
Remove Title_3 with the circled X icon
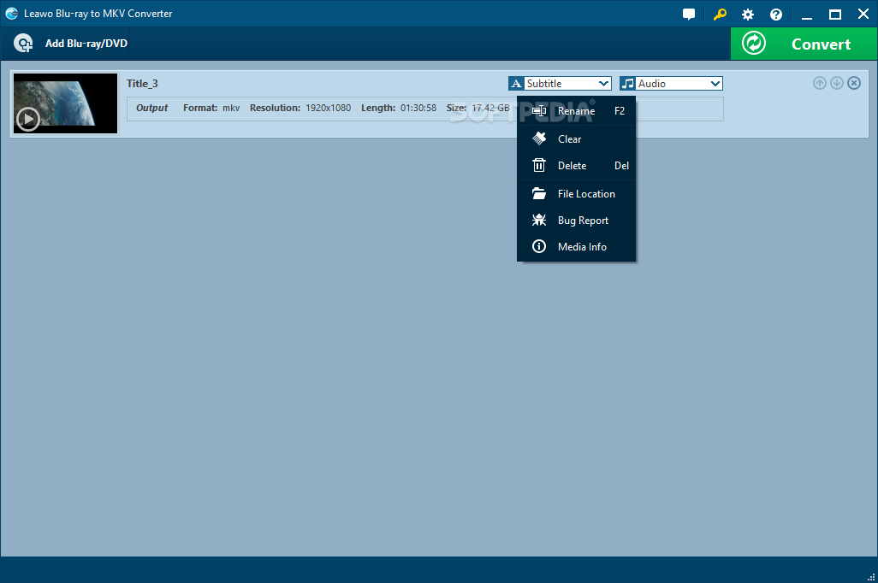[x=854, y=84]
